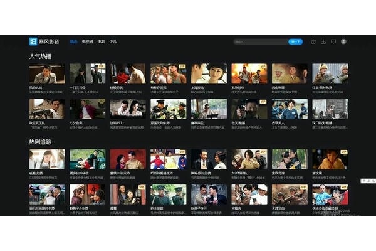Click the 热剧追踪 section heading
376x251 pixels.
(40, 142)
